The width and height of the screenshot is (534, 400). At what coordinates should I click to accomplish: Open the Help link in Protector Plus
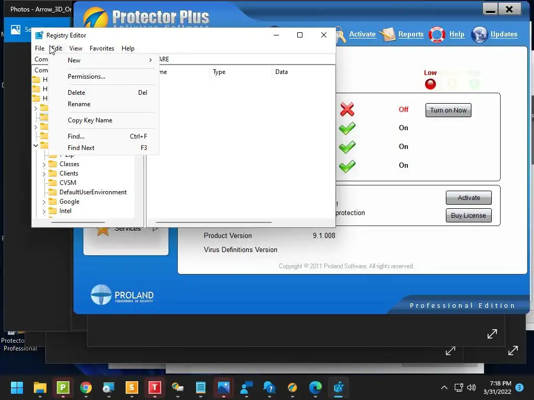click(457, 34)
